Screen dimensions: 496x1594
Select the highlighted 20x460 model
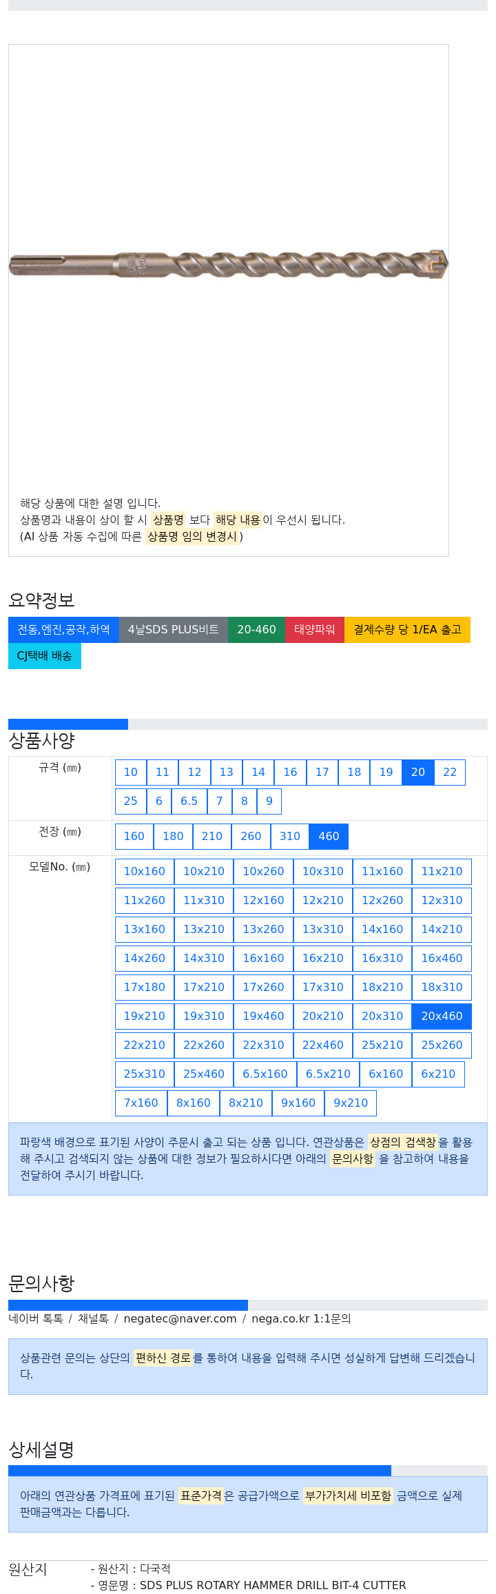point(442,1016)
